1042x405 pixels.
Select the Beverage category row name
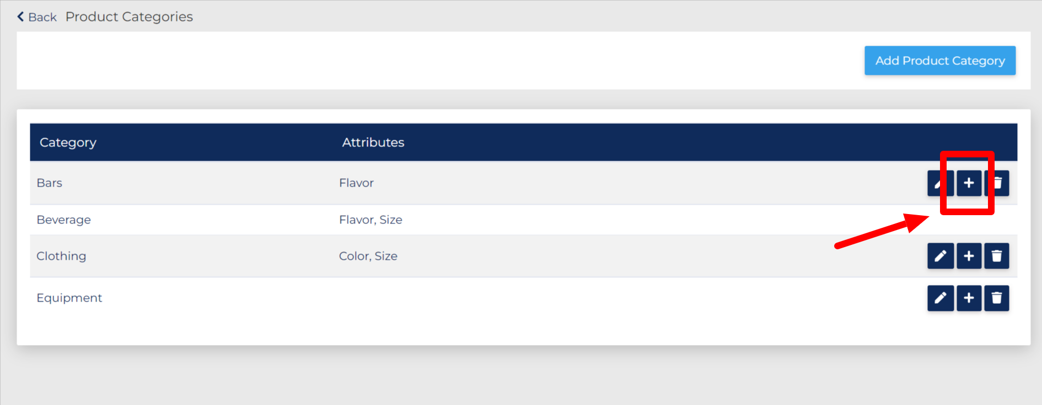[x=63, y=220]
